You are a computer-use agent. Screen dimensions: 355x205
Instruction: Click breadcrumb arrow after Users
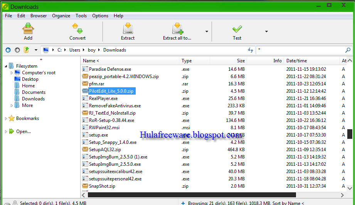pyautogui.click(x=84, y=50)
